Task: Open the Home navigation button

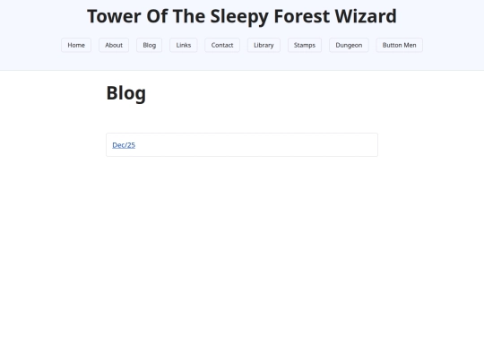Action: (x=76, y=45)
